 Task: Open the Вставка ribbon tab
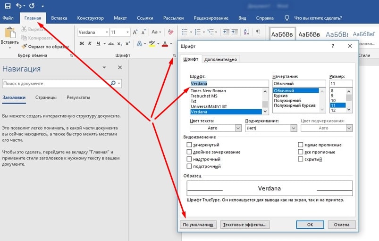59,18
